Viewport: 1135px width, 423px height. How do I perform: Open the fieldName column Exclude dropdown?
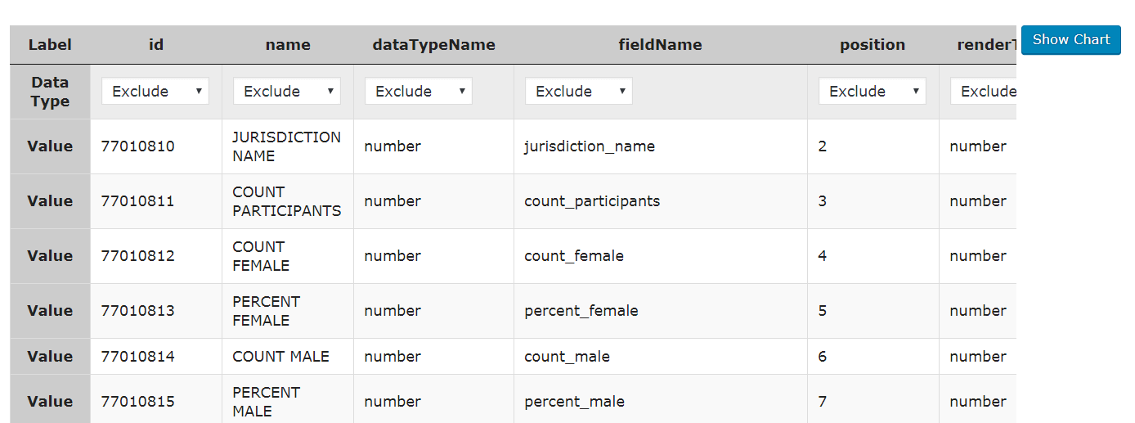point(578,92)
